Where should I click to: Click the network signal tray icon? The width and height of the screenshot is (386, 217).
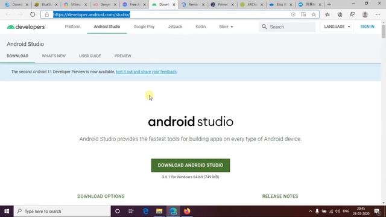coord(331,211)
